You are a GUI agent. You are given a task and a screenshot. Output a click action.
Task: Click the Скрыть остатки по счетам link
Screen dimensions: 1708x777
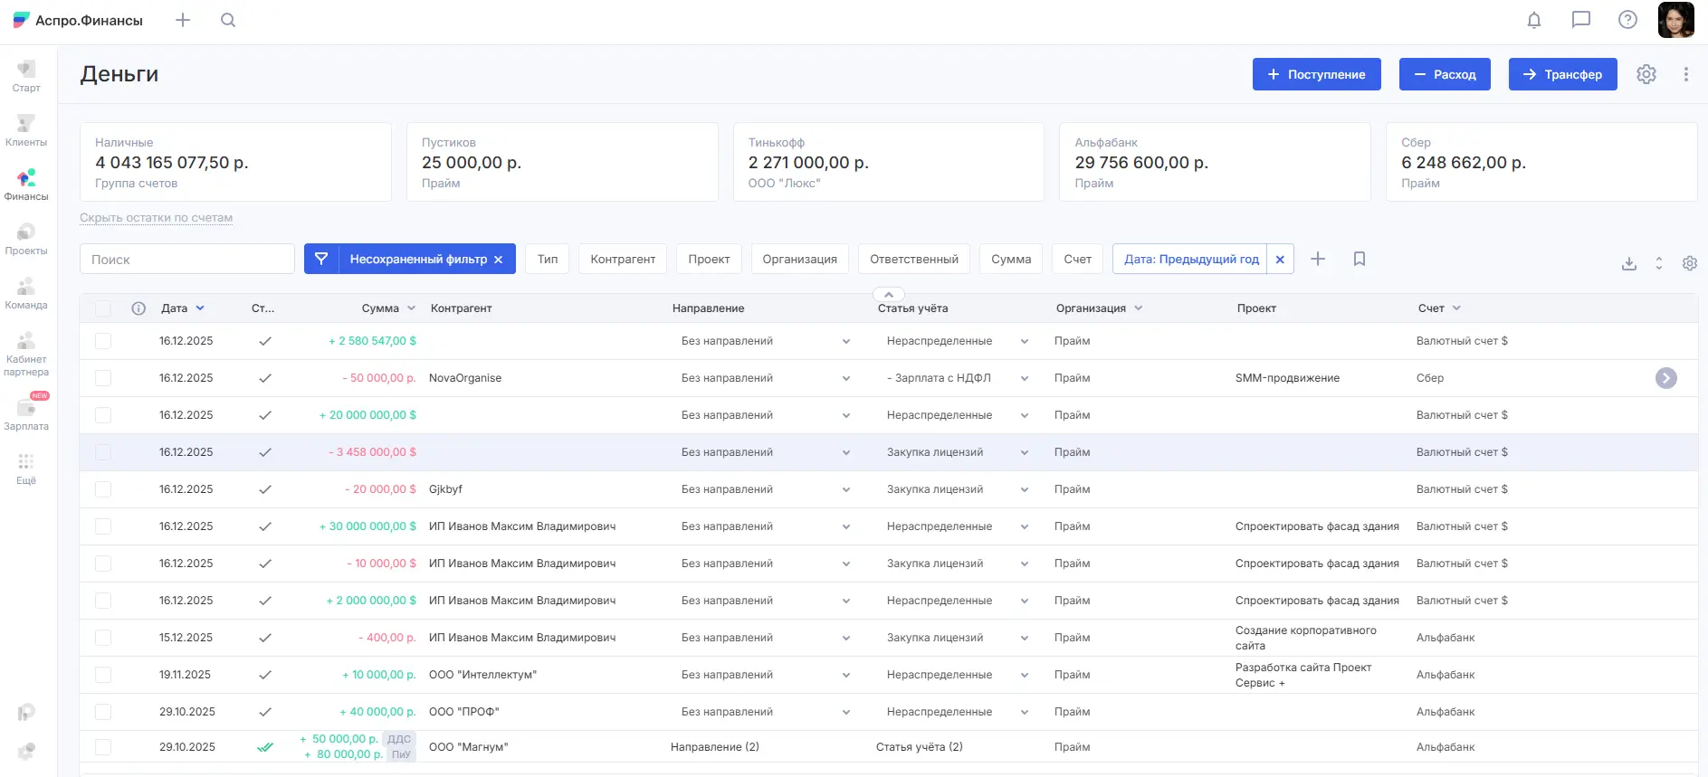156,218
